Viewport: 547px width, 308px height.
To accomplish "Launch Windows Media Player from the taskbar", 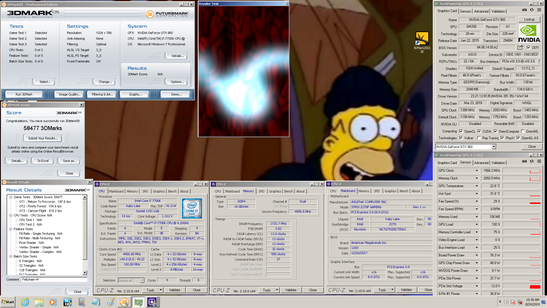I will point(53,302).
